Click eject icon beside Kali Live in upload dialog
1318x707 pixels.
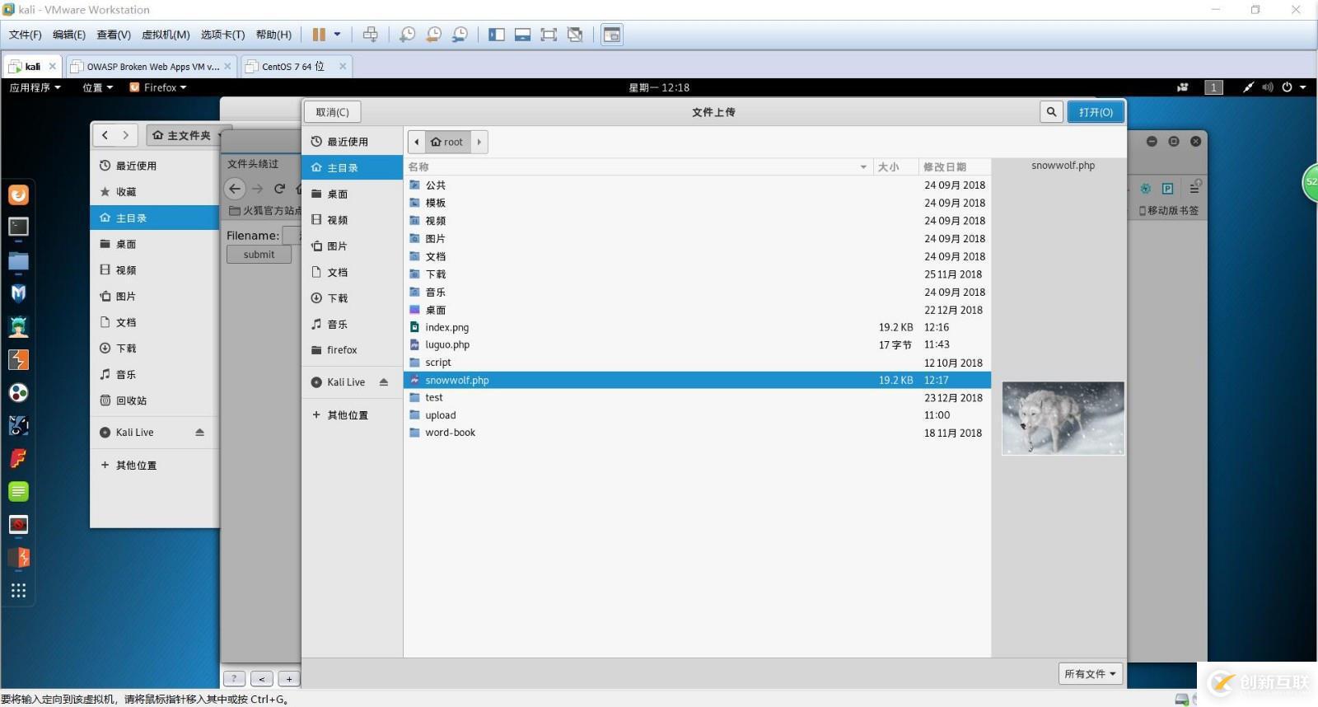pos(384,382)
